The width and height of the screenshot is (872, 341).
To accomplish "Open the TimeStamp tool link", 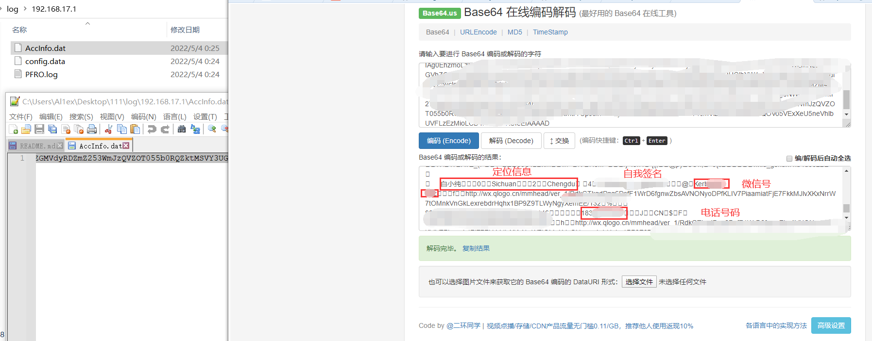I will click(550, 32).
